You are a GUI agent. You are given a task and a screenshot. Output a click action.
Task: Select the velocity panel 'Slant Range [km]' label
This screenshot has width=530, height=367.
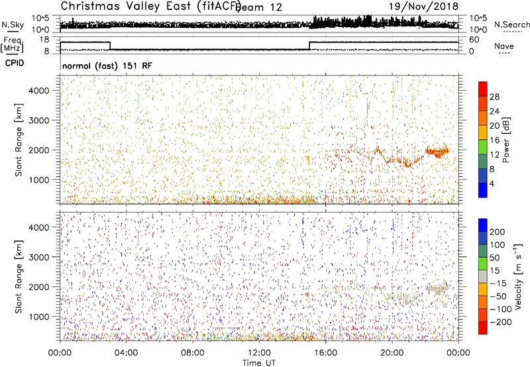pyautogui.click(x=19, y=277)
